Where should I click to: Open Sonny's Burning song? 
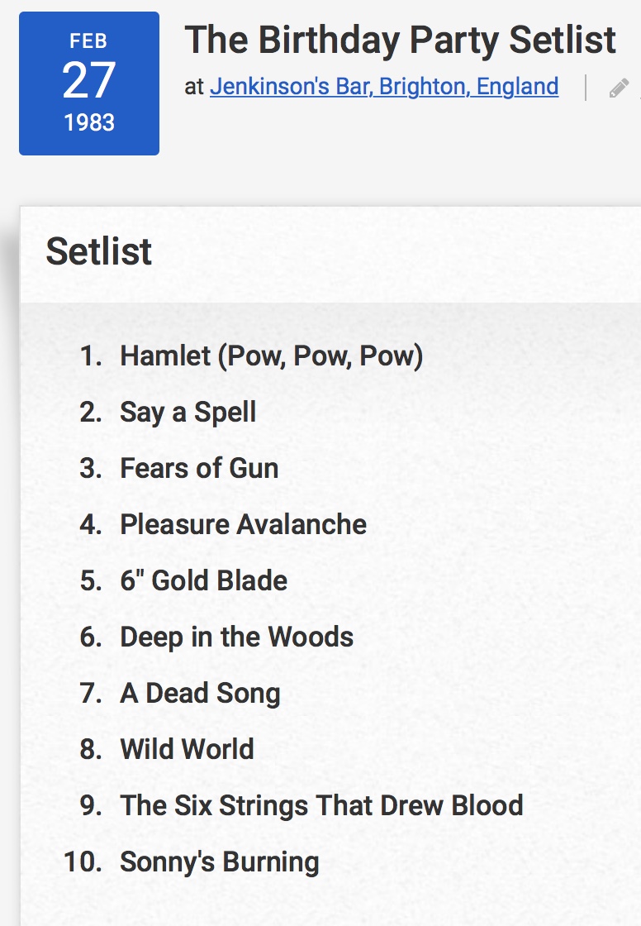tap(220, 862)
